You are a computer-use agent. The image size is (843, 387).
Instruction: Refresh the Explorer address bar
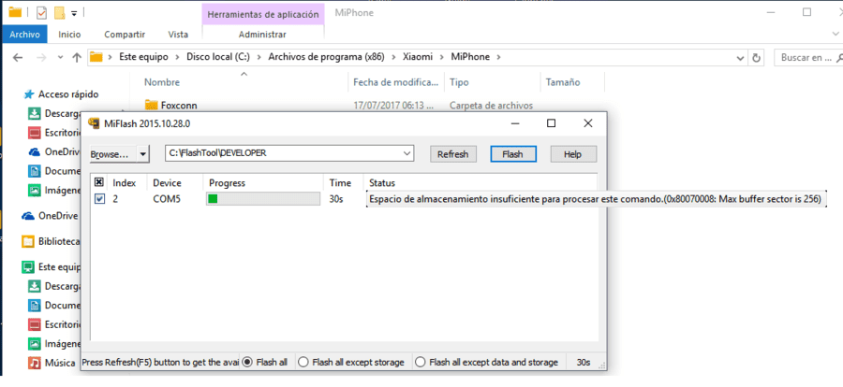click(x=757, y=57)
